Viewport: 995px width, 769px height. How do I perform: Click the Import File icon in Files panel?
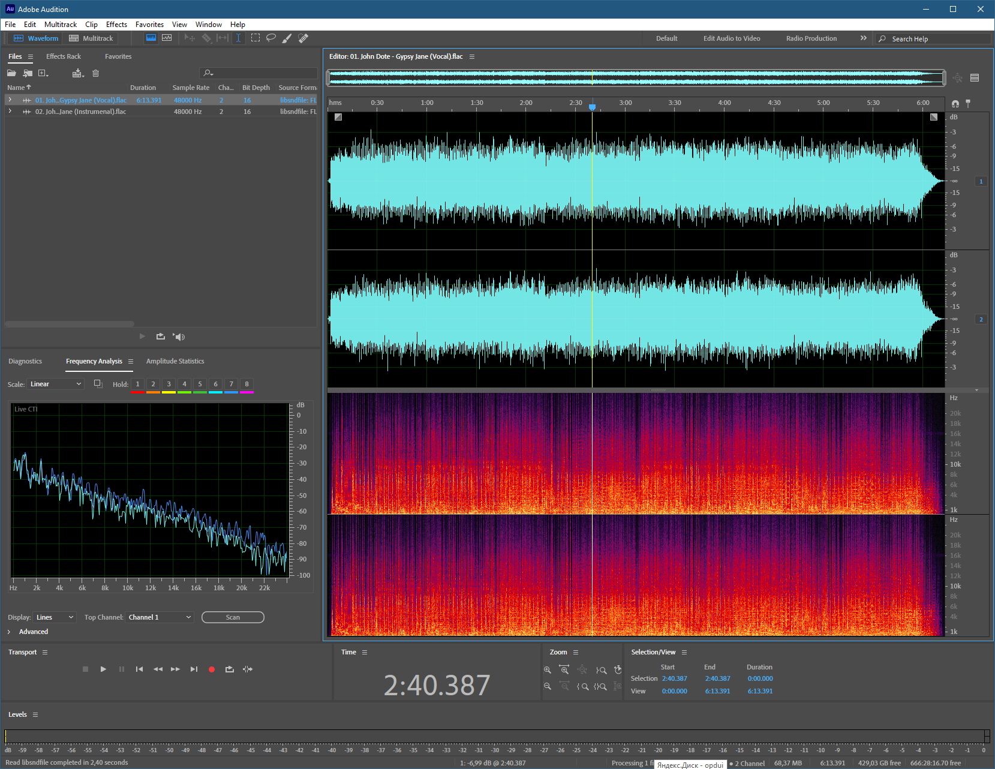point(28,73)
